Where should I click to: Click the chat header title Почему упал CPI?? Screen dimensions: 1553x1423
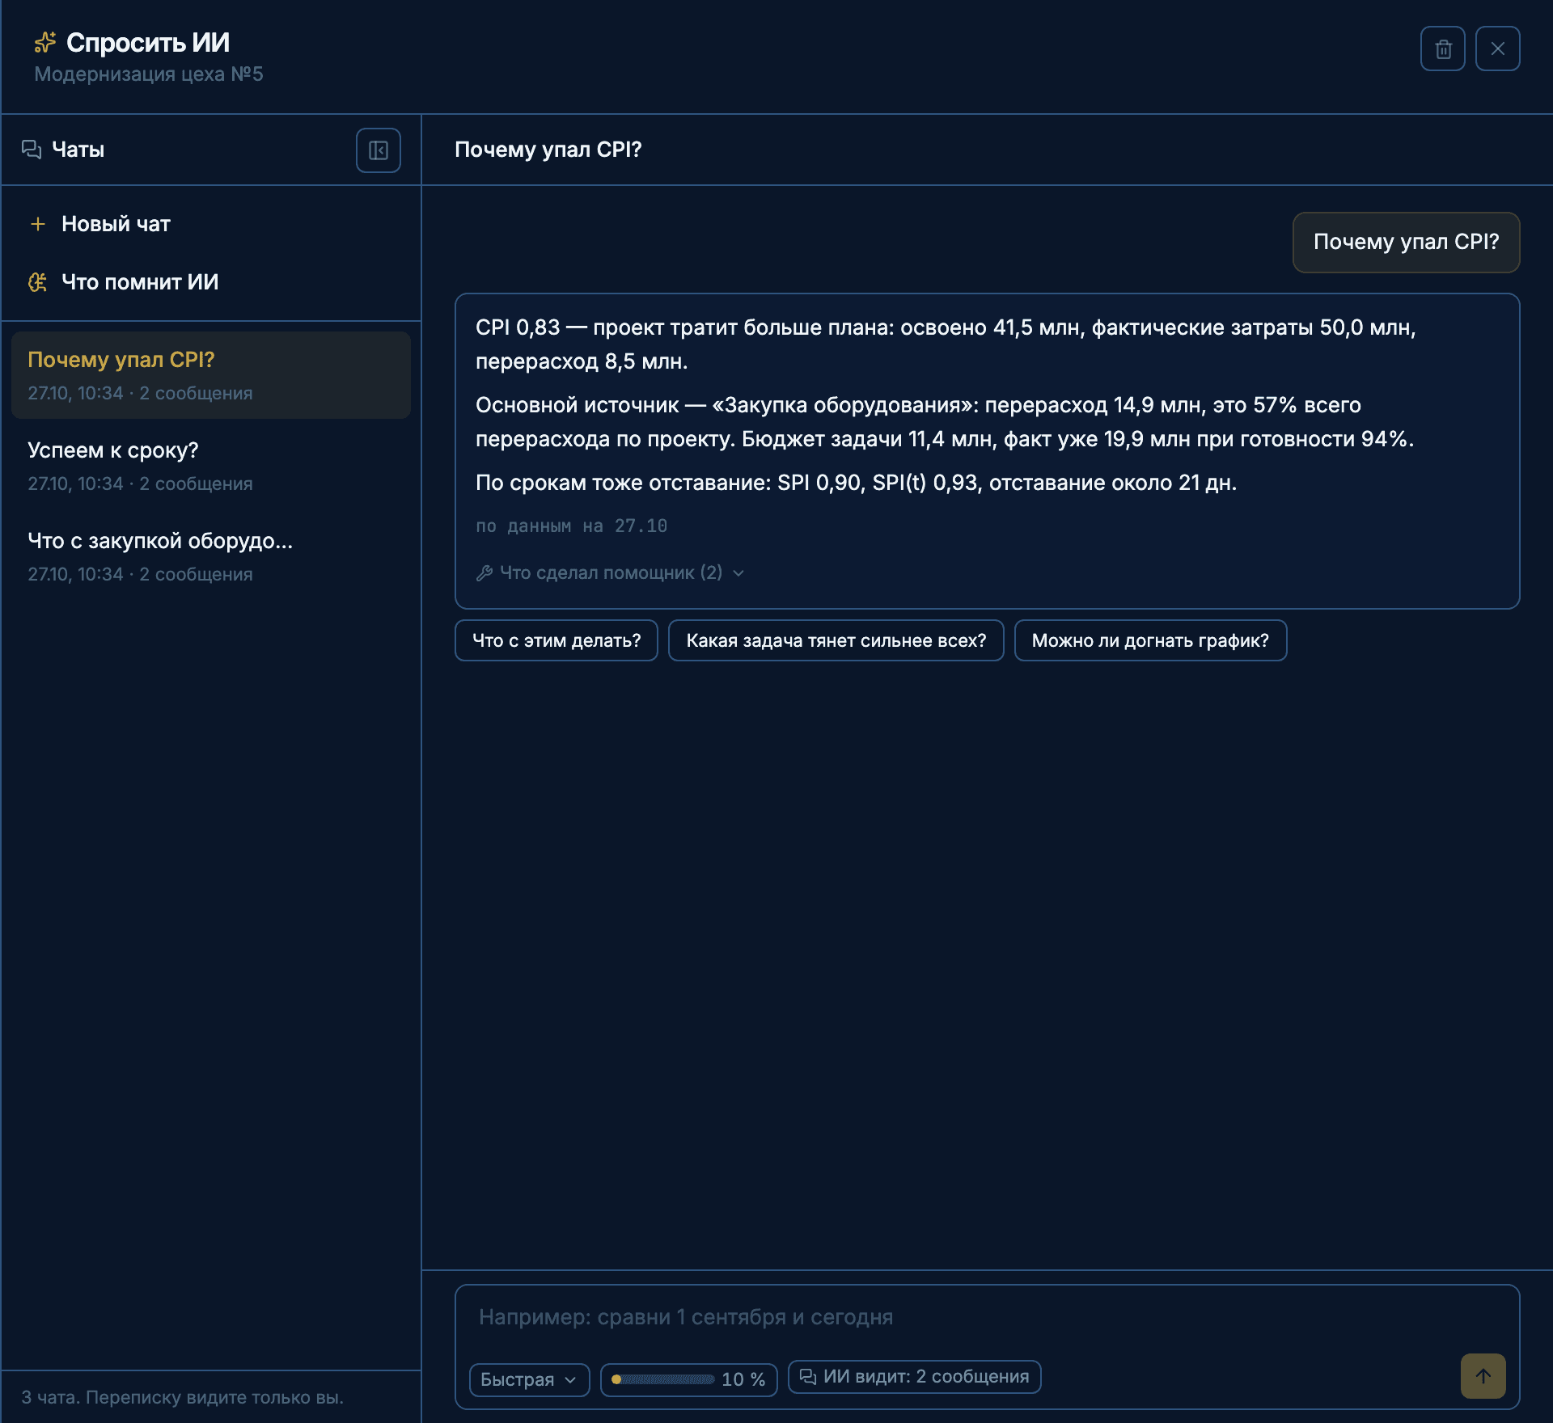[548, 150]
